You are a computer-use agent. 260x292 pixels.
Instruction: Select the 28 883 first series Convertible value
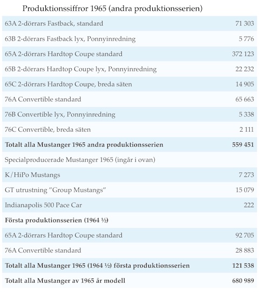(x=244, y=250)
